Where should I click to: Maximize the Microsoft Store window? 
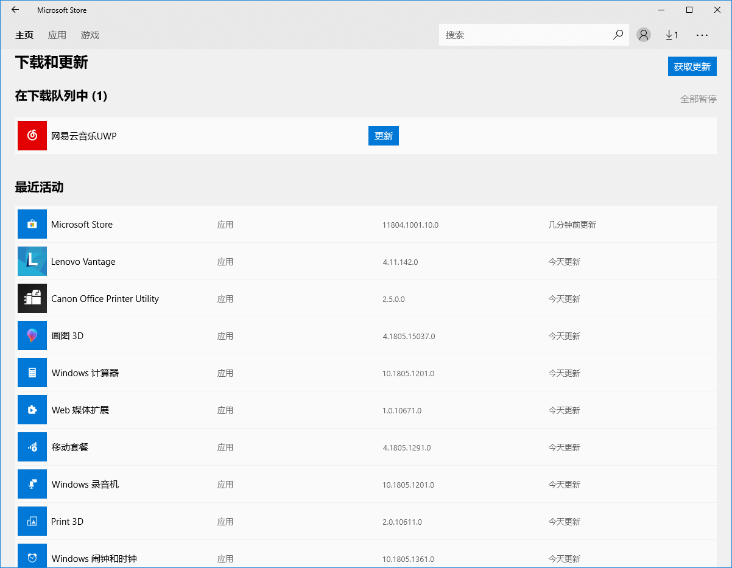pyautogui.click(x=689, y=10)
